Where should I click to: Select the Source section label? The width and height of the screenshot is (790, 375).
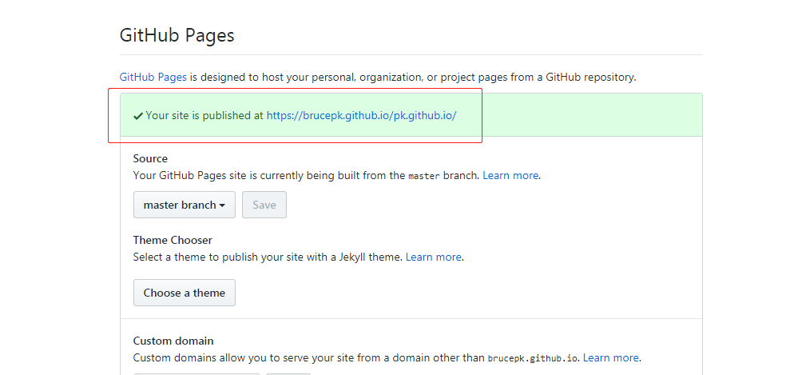pyautogui.click(x=150, y=159)
